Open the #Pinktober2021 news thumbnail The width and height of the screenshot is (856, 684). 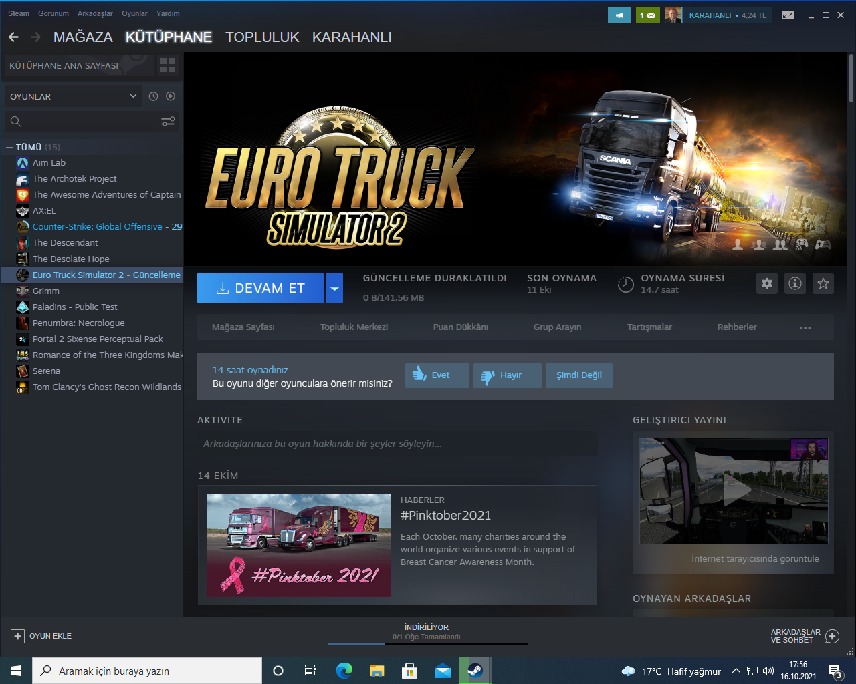tap(298, 545)
